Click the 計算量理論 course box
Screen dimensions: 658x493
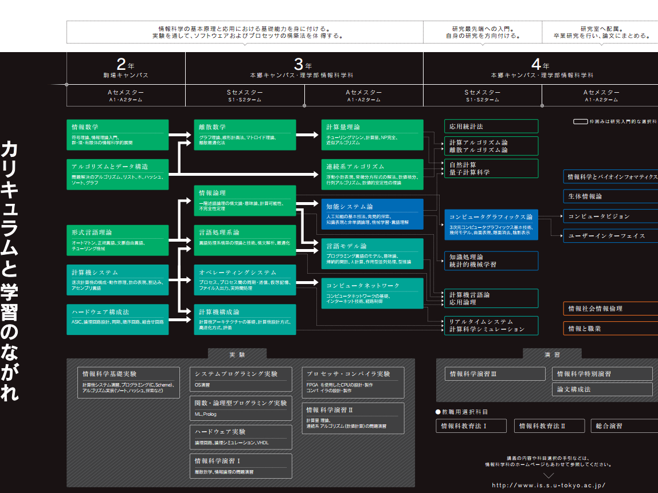373,135
